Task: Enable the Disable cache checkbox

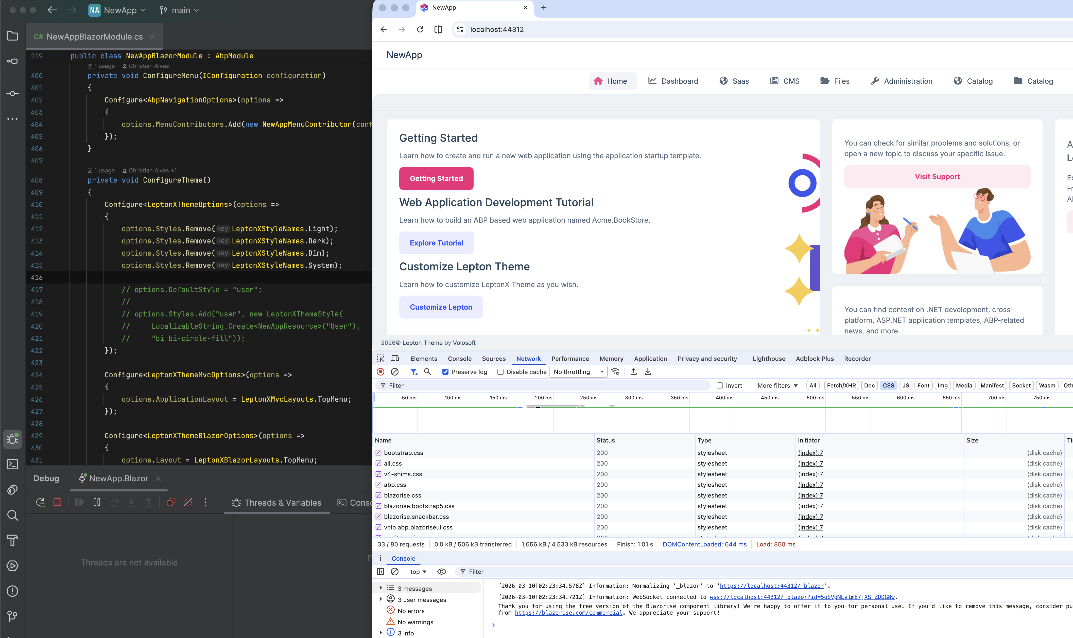Action: tap(500, 372)
